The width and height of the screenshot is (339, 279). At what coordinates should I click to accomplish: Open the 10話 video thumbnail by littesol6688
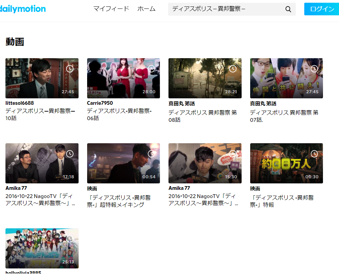pyautogui.click(x=42, y=78)
